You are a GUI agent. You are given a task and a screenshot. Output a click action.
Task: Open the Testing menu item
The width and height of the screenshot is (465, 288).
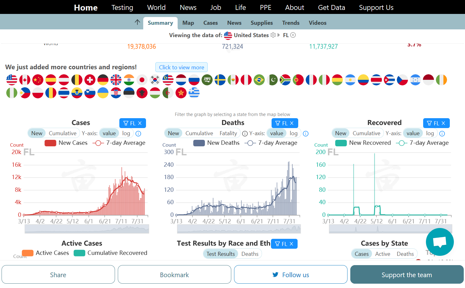coord(122,7)
